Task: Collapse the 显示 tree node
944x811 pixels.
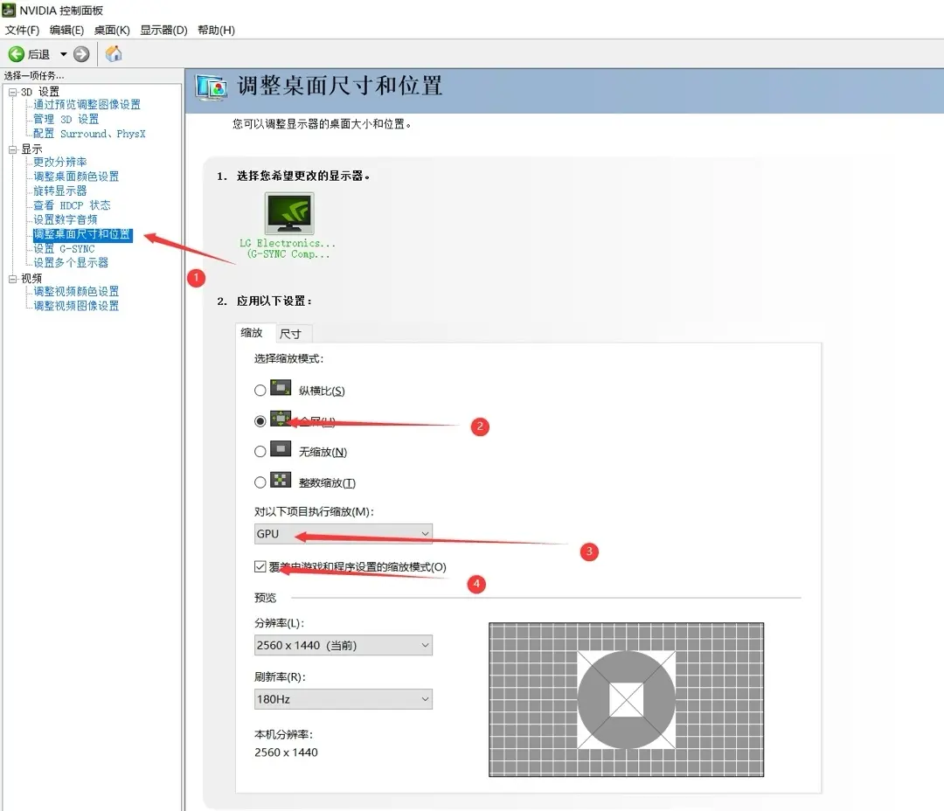Action: [12, 149]
